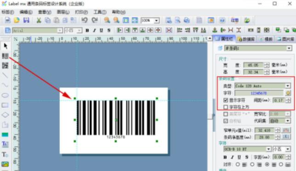
Task: Toggle the greyed checkbox left of 代码集
Action: pyautogui.click(x=226, y=121)
